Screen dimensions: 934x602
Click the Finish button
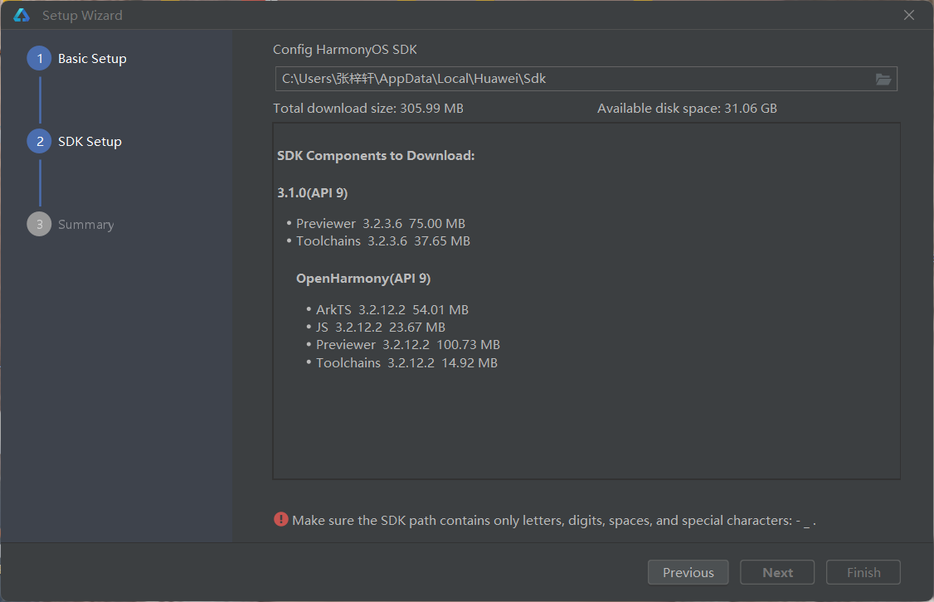[863, 572]
